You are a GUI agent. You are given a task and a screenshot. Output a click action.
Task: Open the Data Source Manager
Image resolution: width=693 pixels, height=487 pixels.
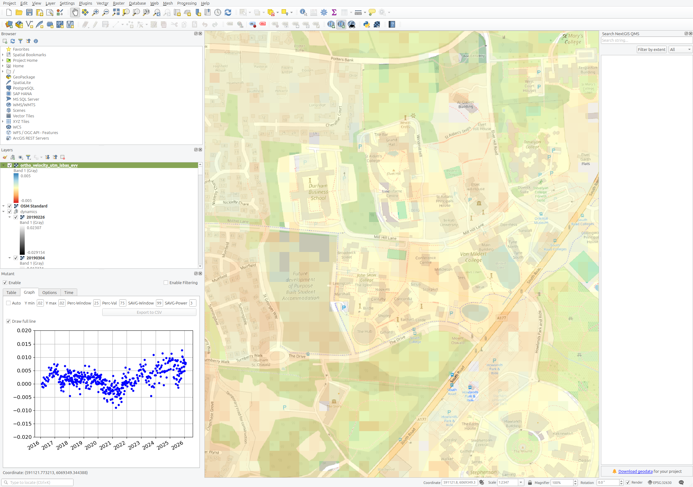[x=9, y=24]
